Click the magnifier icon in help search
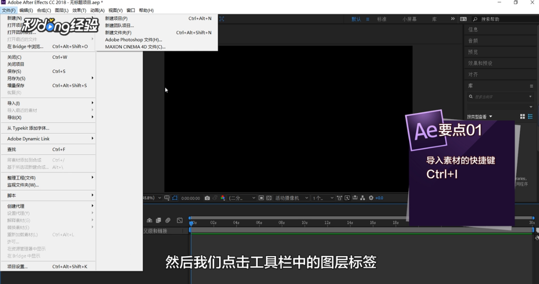Viewport: 539px width, 284px height. coord(475,19)
